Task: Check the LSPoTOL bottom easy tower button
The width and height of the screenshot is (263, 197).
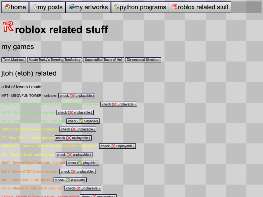Action: coord(119,104)
